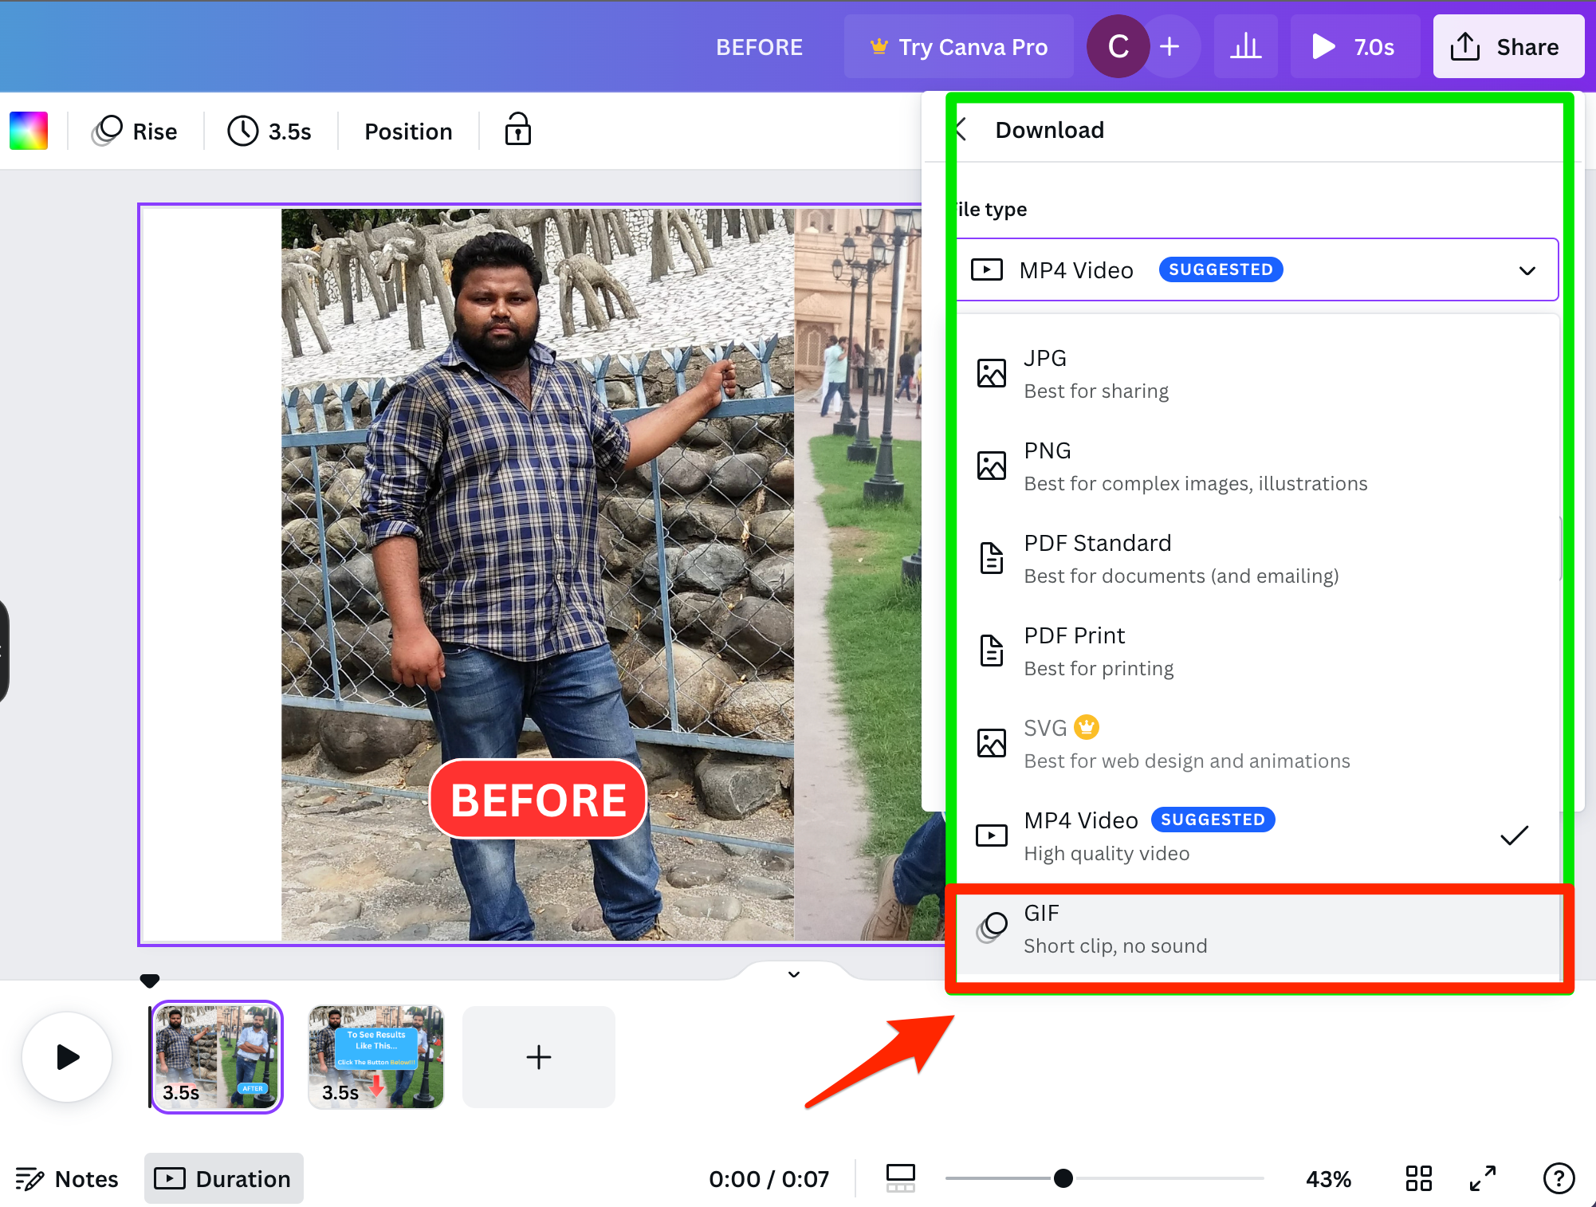The image size is (1596, 1207).
Task: Go back from the Download panel
Action: 961,129
